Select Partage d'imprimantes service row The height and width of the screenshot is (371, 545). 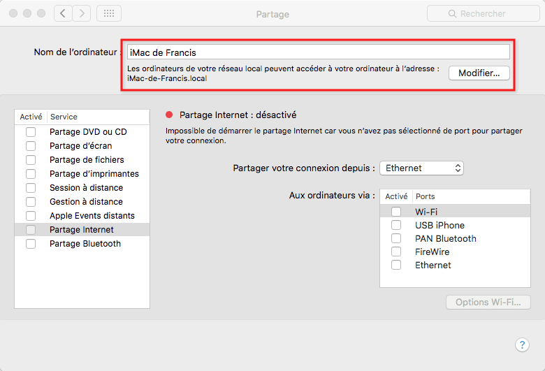tap(82, 173)
